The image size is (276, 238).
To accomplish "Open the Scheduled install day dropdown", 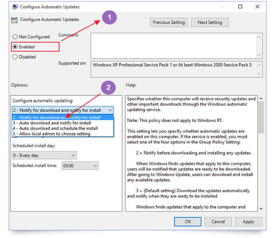I will click(x=44, y=155).
